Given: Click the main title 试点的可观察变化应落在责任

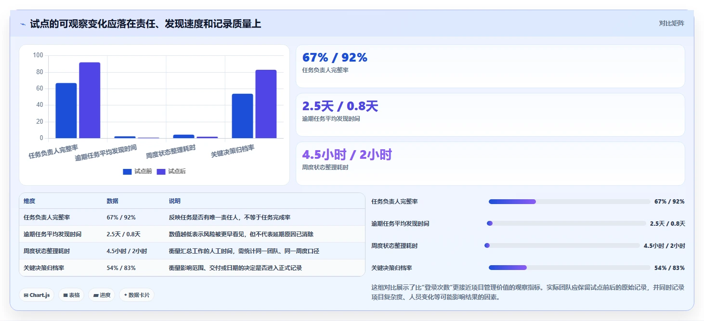Looking at the screenshot, I should coord(145,24).
